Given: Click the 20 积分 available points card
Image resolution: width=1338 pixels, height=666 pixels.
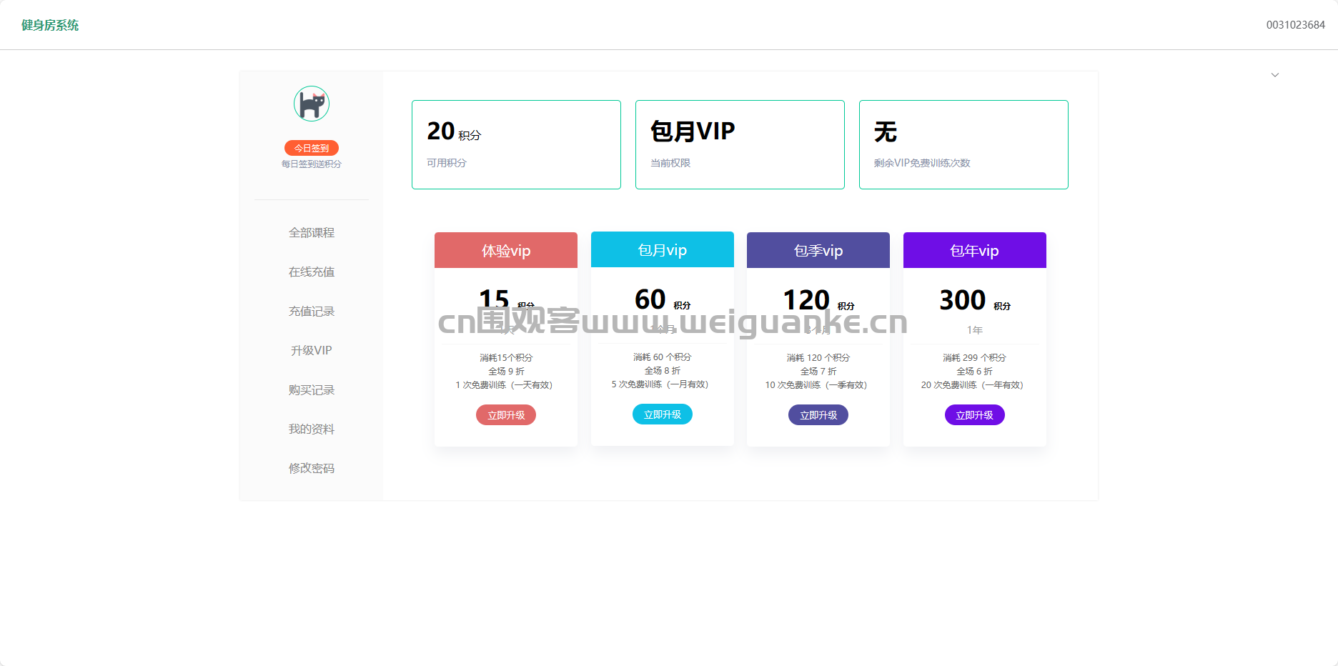Looking at the screenshot, I should point(516,144).
